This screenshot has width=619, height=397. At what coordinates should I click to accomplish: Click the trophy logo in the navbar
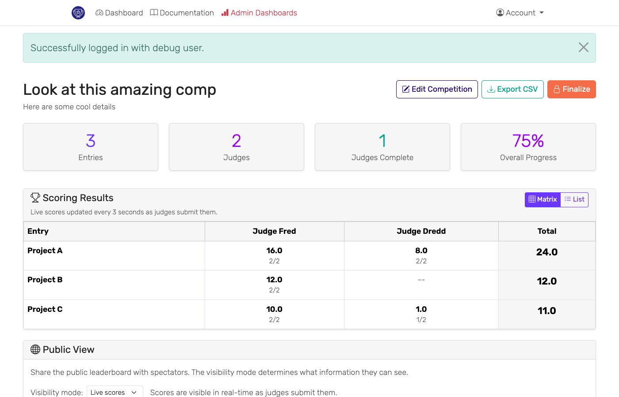(x=78, y=13)
